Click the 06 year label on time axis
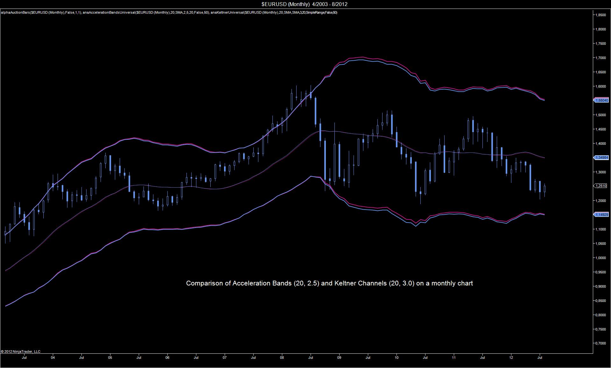This screenshot has width=611, height=368. [167, 358]
